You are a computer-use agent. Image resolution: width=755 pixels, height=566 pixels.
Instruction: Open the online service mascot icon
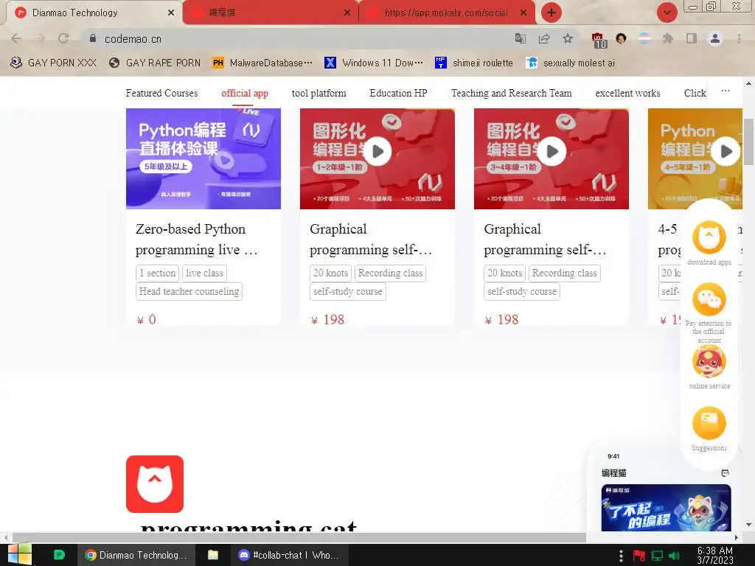709,361
